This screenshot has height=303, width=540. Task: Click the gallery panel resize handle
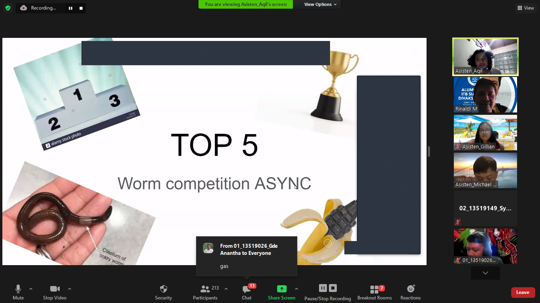[x=429, y=151]
